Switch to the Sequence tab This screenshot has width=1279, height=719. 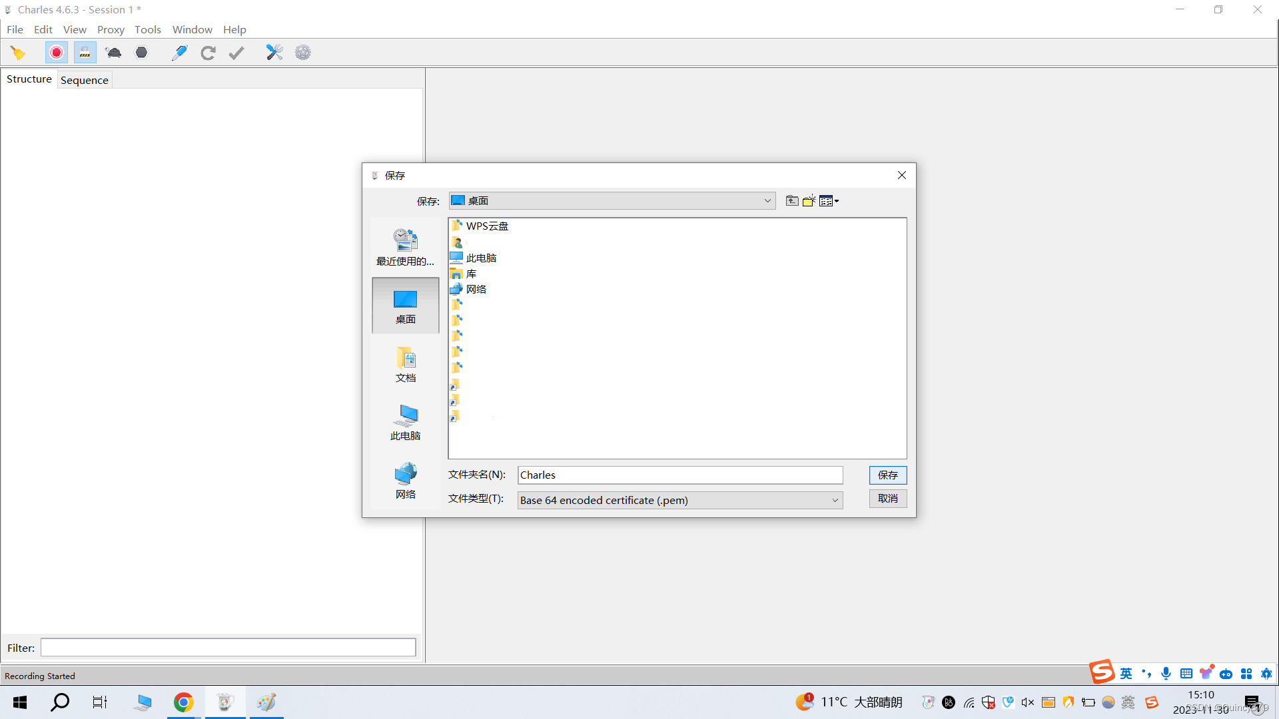point(85,80)
